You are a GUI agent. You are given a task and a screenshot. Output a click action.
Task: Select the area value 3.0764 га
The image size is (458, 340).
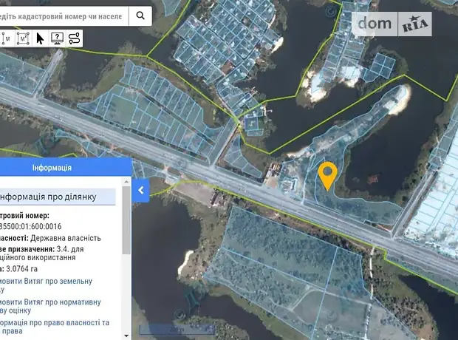(x=21, y=268)
